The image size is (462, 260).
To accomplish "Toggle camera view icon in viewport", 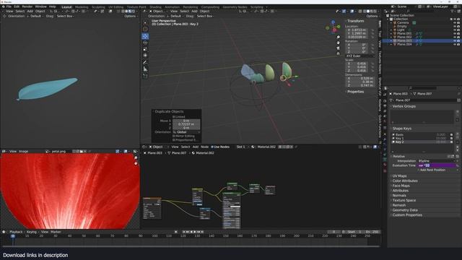I will 339,48.
